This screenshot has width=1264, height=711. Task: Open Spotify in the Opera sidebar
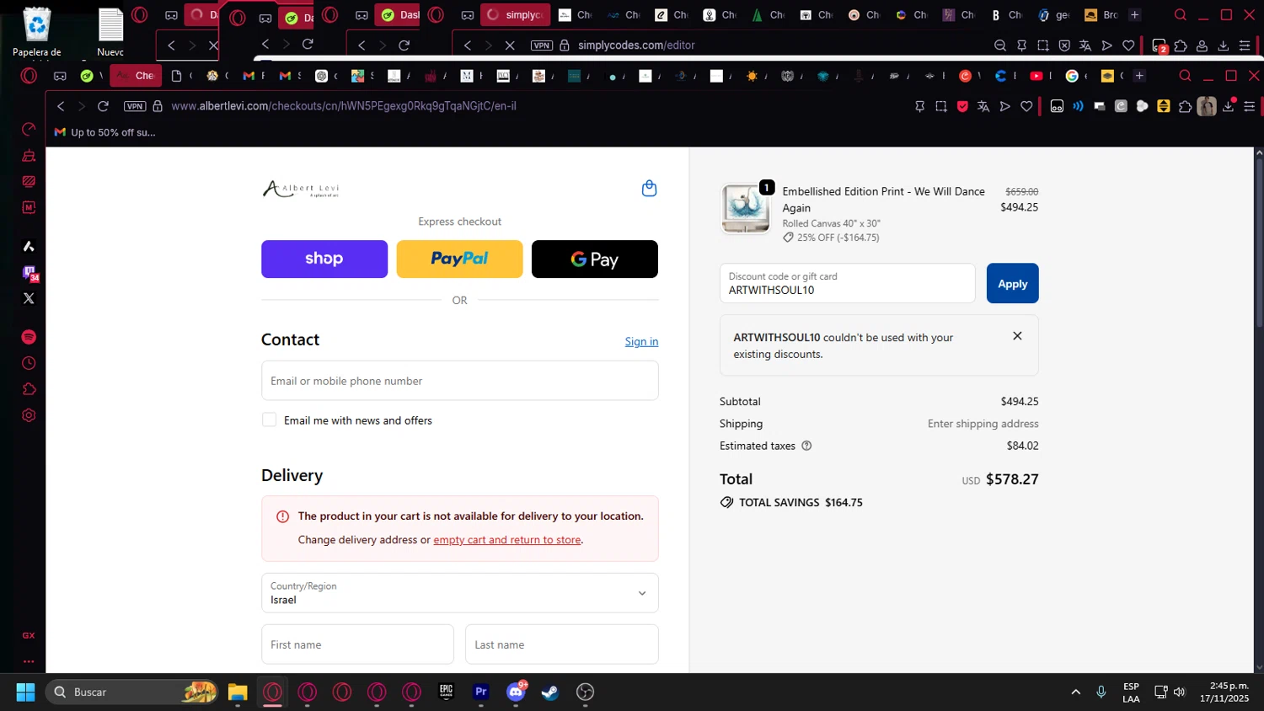29,337
